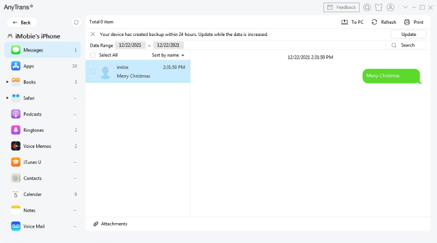Click the Back button
Image resolution: width=437 pixels, height=243 pixels.
click(22, 22)
